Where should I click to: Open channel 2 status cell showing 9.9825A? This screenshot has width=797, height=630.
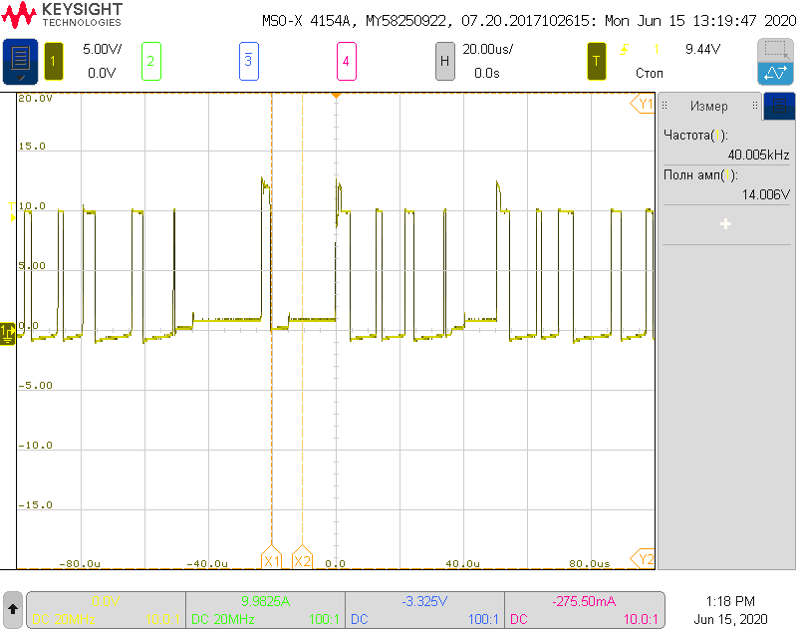pos(265,610)
